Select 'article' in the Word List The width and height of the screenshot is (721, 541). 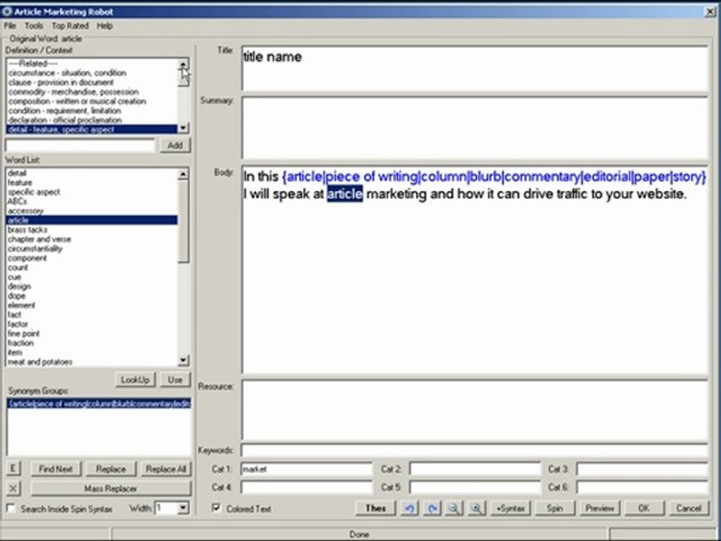click(92, 220)
